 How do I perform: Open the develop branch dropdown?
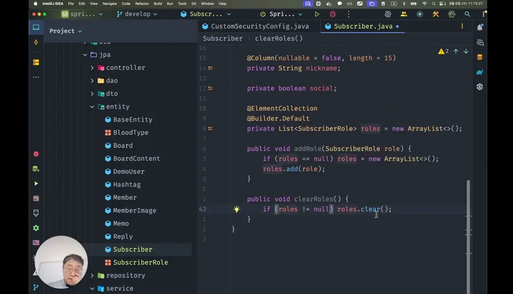(x=137, y=14)
